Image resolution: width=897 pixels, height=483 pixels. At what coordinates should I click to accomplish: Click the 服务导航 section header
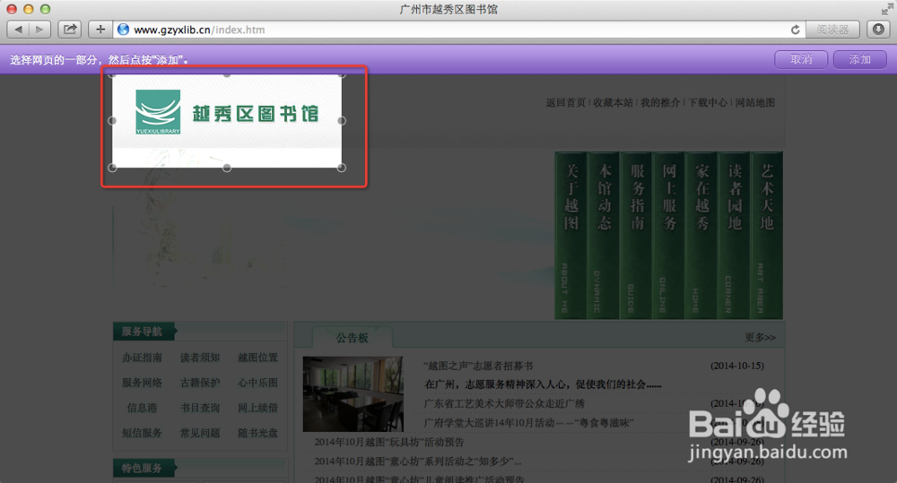pos(143,332)
